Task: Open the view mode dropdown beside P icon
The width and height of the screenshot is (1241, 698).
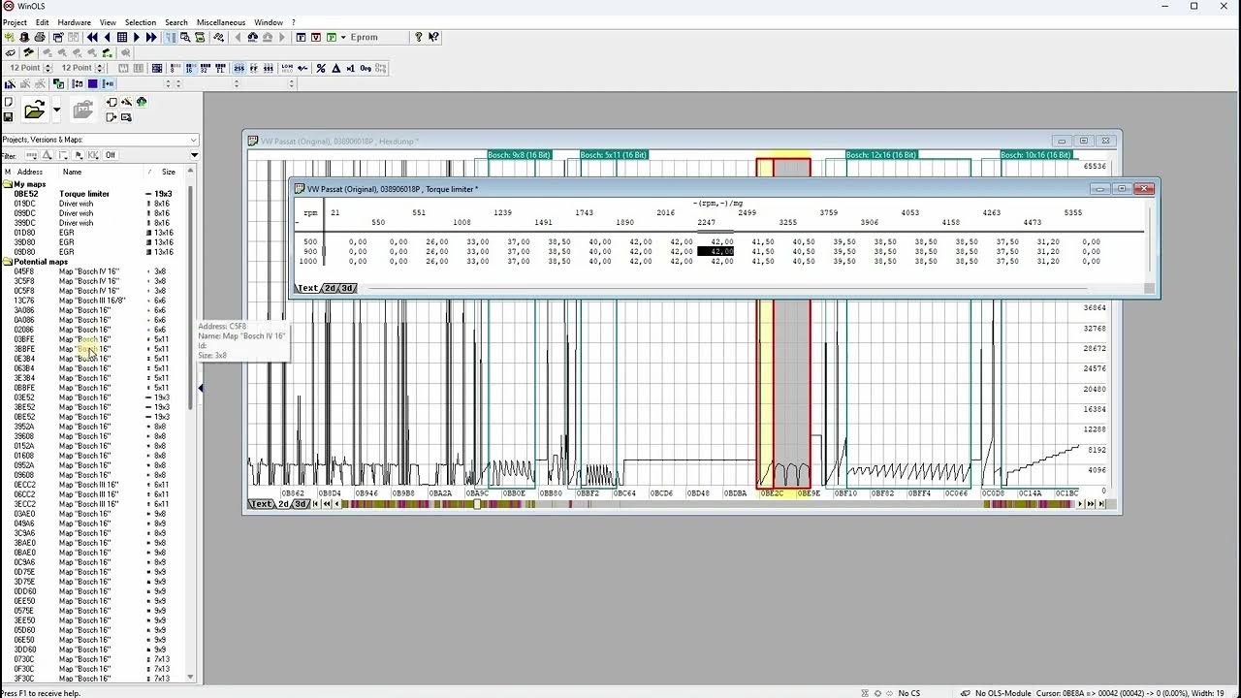Action: pos(343,37)
